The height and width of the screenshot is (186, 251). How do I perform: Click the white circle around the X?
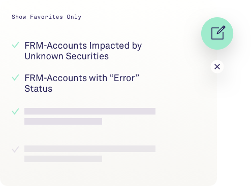tap(217, 66)
